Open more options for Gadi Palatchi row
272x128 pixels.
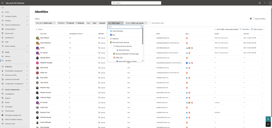tap(262, 38)
